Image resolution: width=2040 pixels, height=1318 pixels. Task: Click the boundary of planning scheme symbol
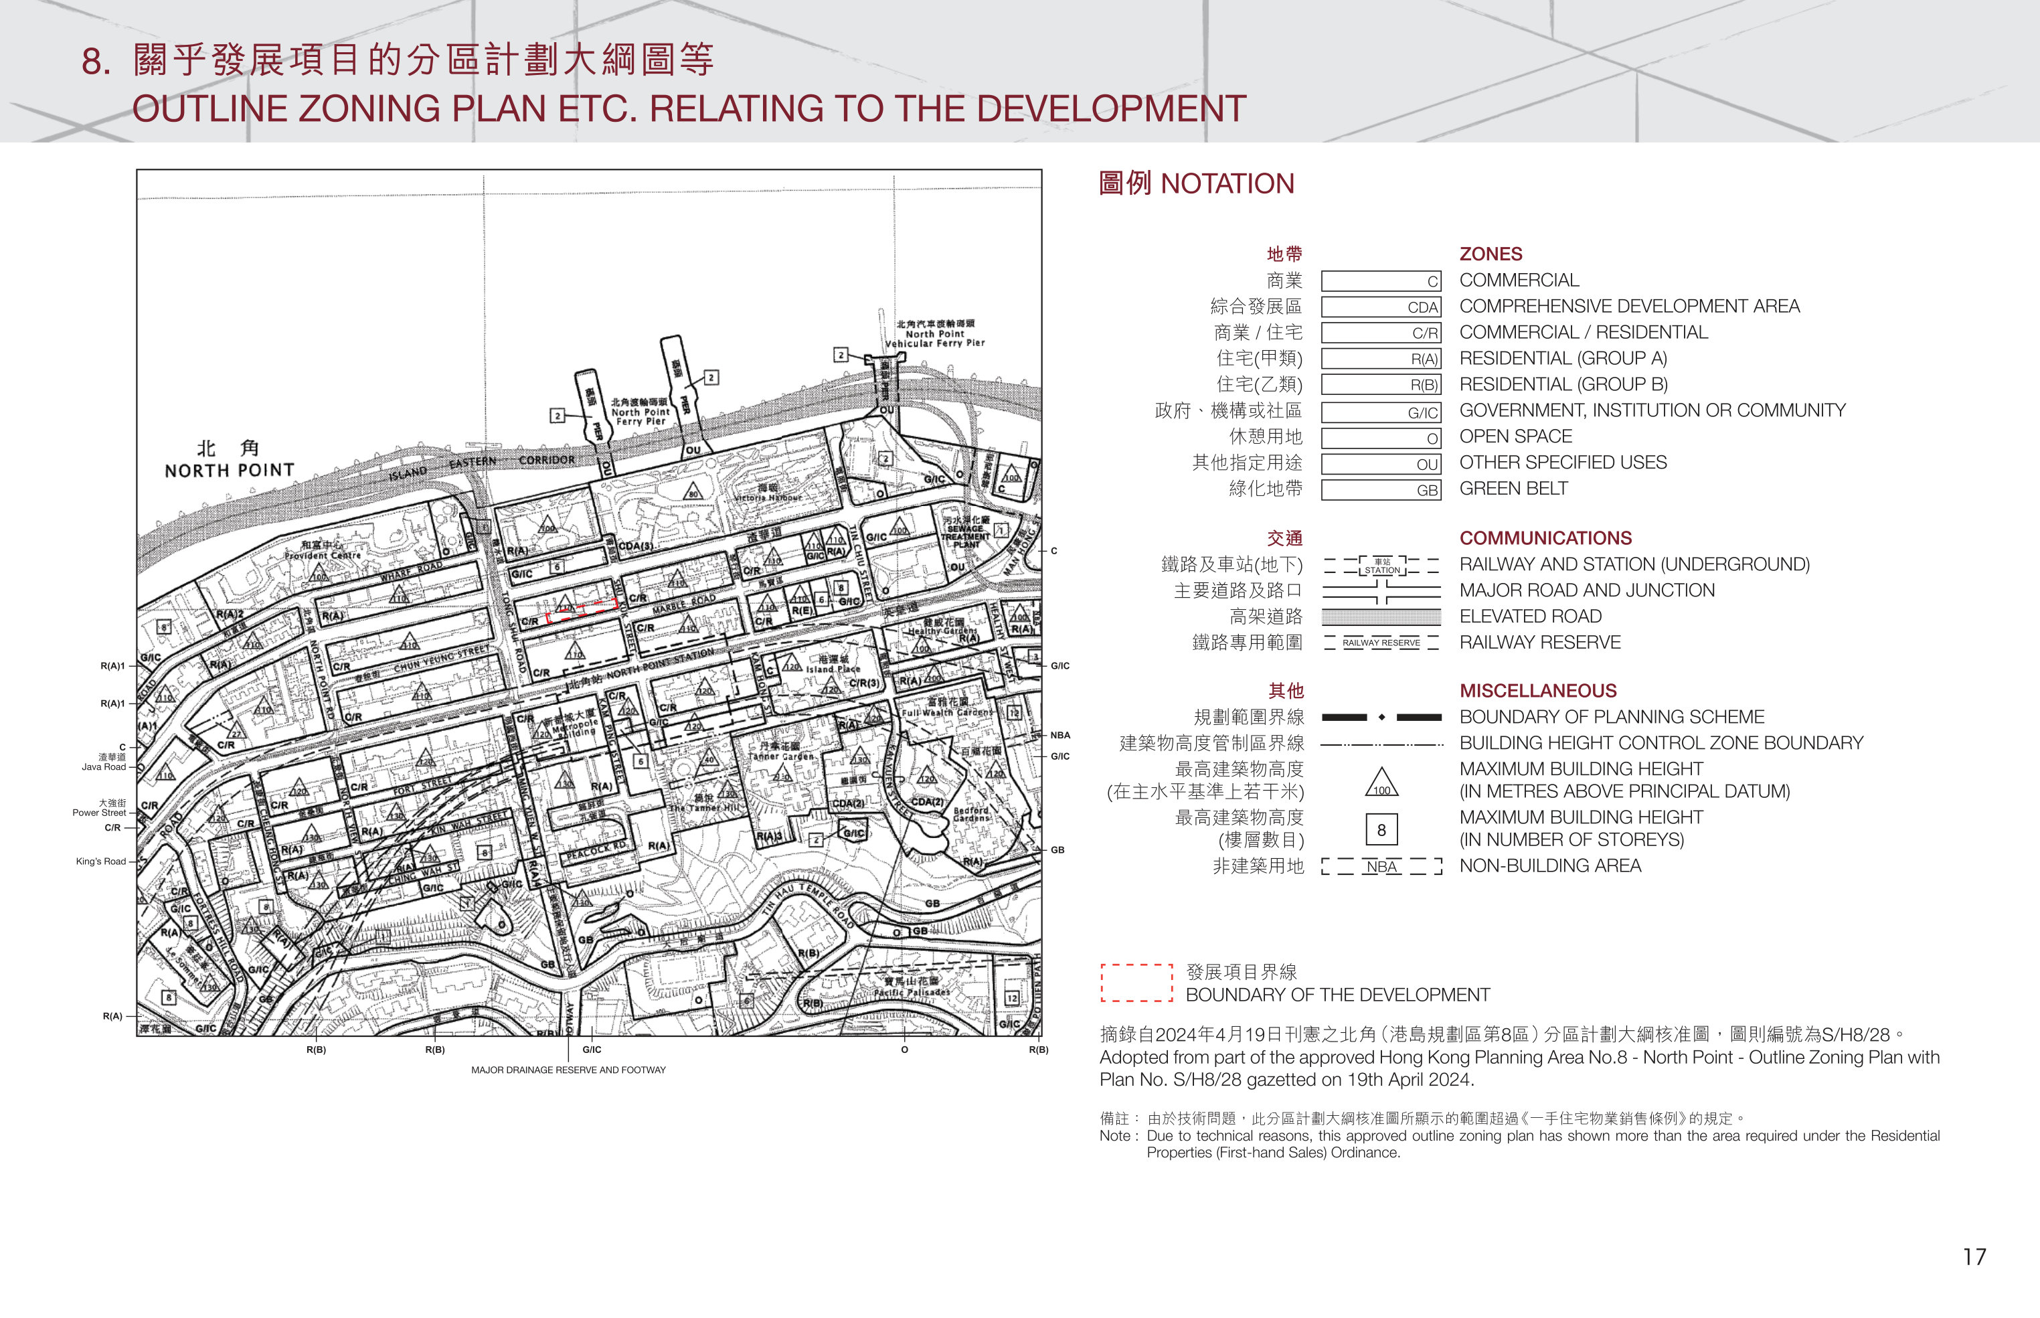click(x=1381, y=717)
